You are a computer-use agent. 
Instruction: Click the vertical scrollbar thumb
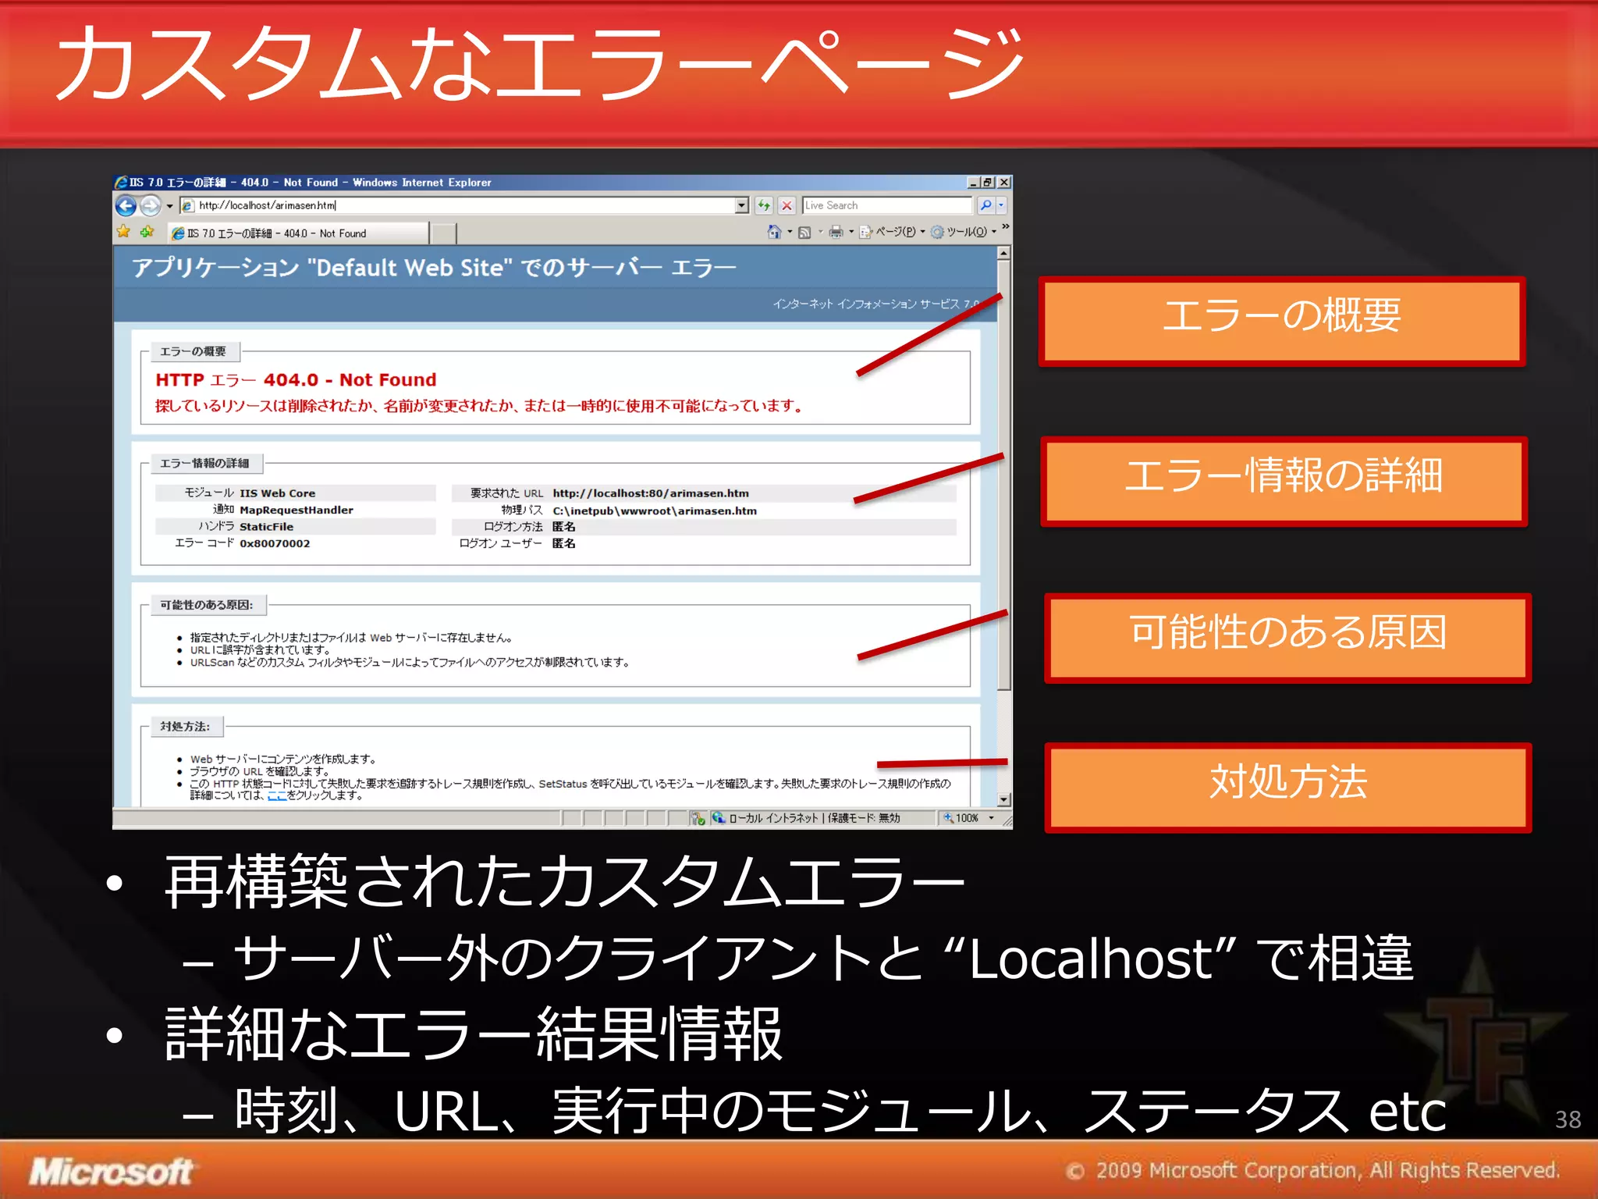pyautogui.click(x=1004, y=476)
